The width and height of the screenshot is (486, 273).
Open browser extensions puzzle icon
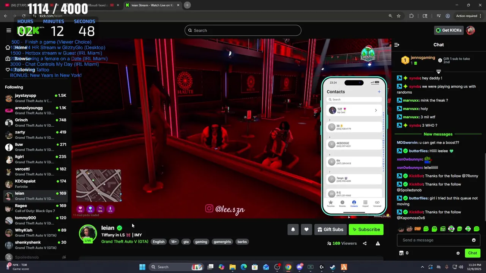click(x=411, y=16)
